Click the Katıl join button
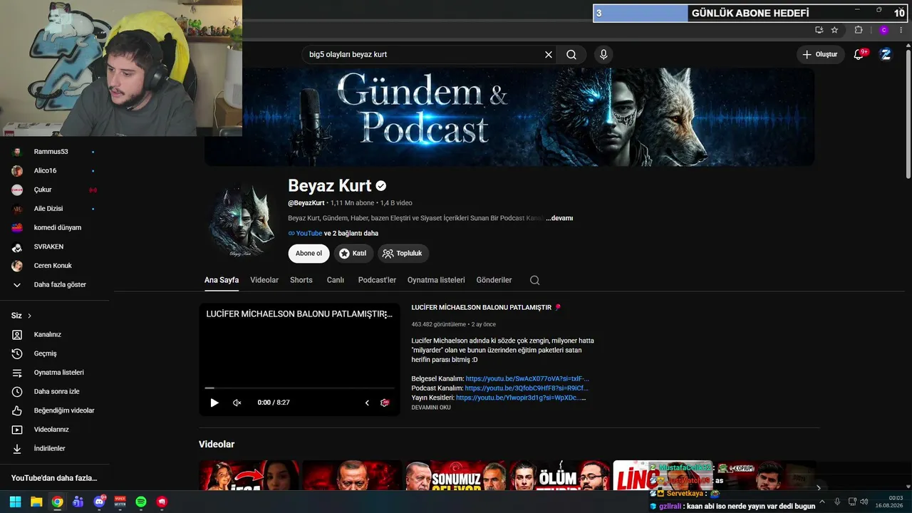Image resolution: width=912 pixels, height=513 pixels. (x=353, y=254)
